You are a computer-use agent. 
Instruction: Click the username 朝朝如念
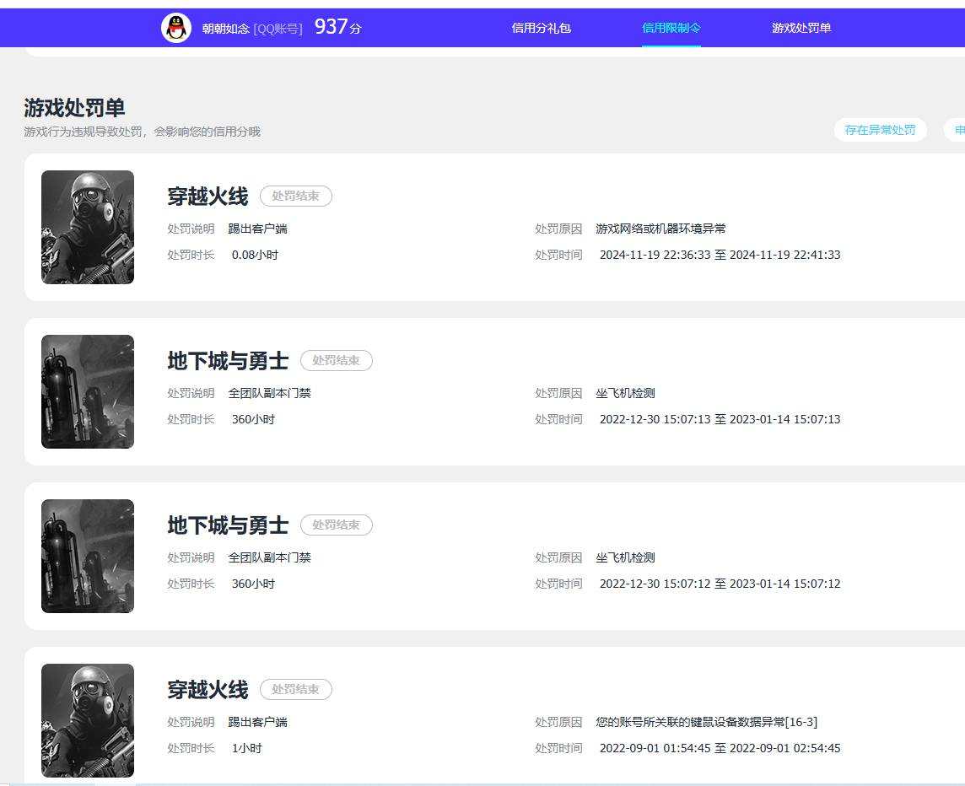click(225, 29)
